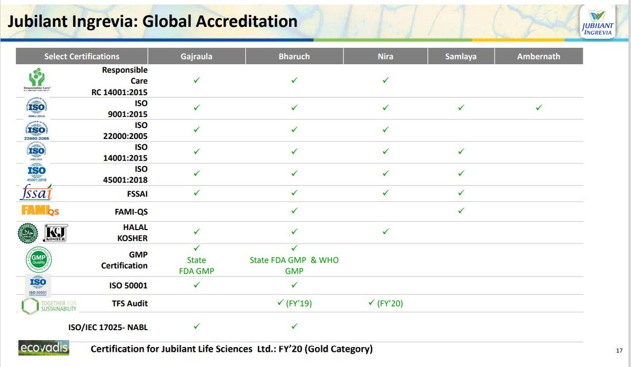Select the ISO 9001:2015 badge icon
The height and width of the screenshot is (367, 631).
[x=36, y=109]
